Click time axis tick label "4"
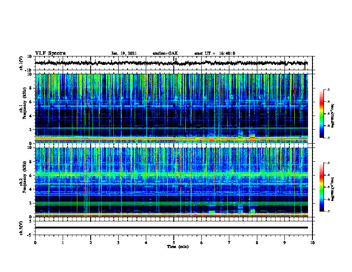This screenshot has width=352, height=272. point(146,243)
